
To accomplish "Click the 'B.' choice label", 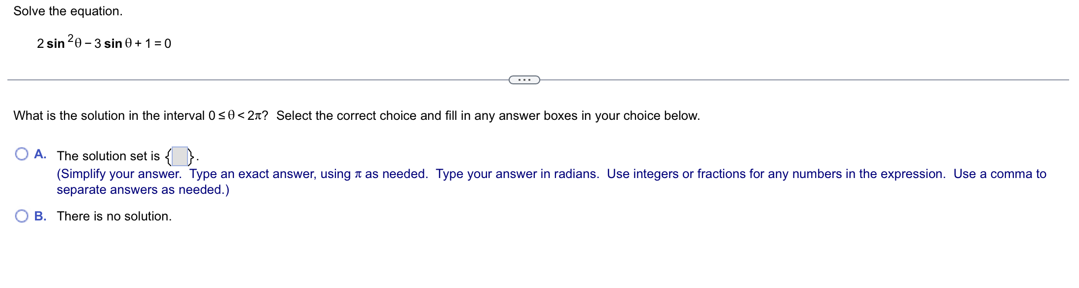I will (41, 215).
